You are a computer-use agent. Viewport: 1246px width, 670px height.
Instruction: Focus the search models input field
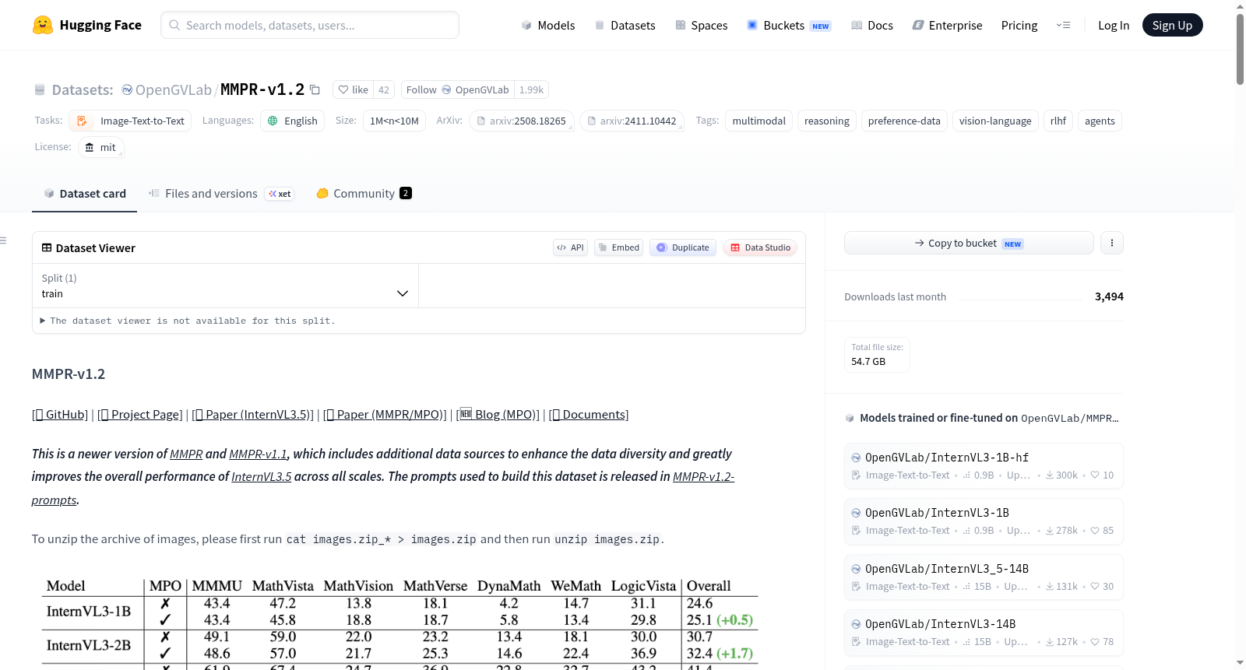(310, 25)
